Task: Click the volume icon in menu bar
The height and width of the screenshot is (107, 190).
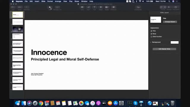Action: pyautogui.click(x=143, y=1)
